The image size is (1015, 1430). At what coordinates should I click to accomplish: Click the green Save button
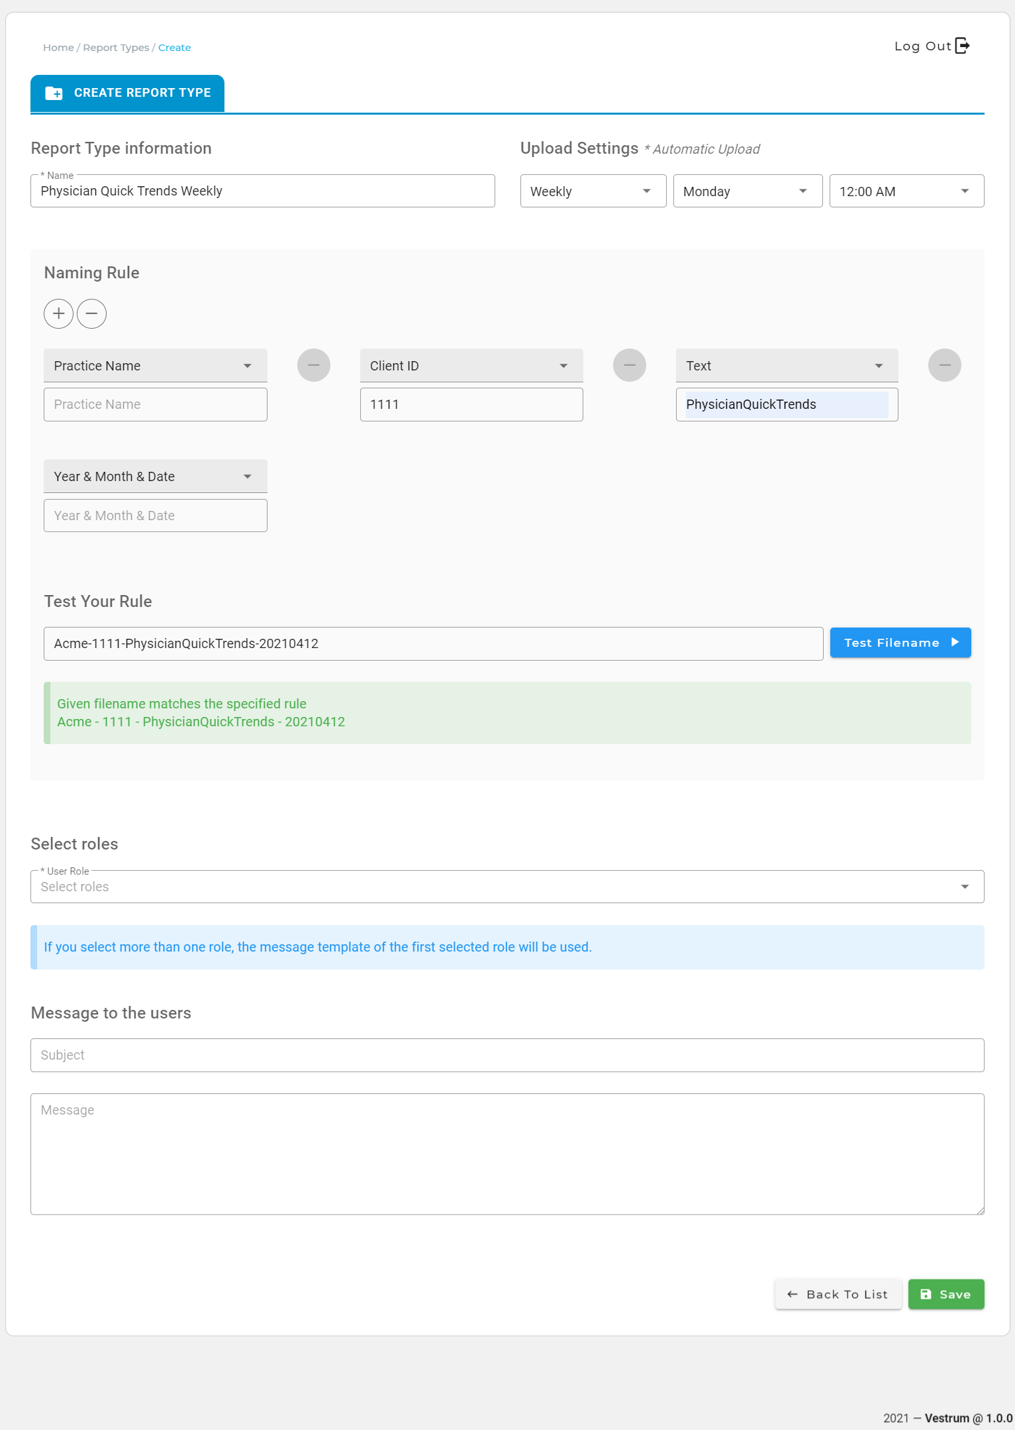pos(946,1294)
